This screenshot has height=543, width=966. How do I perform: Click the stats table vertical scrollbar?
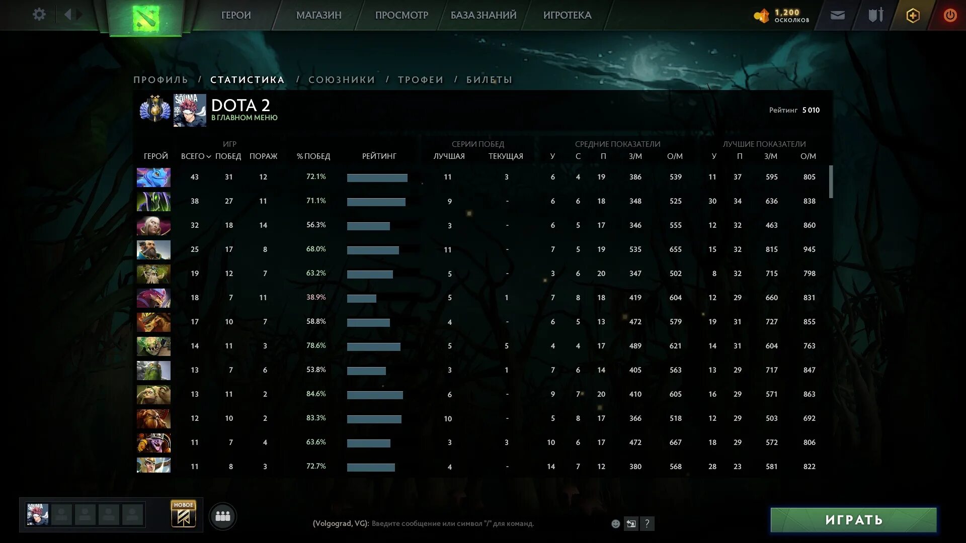(831, 182)
